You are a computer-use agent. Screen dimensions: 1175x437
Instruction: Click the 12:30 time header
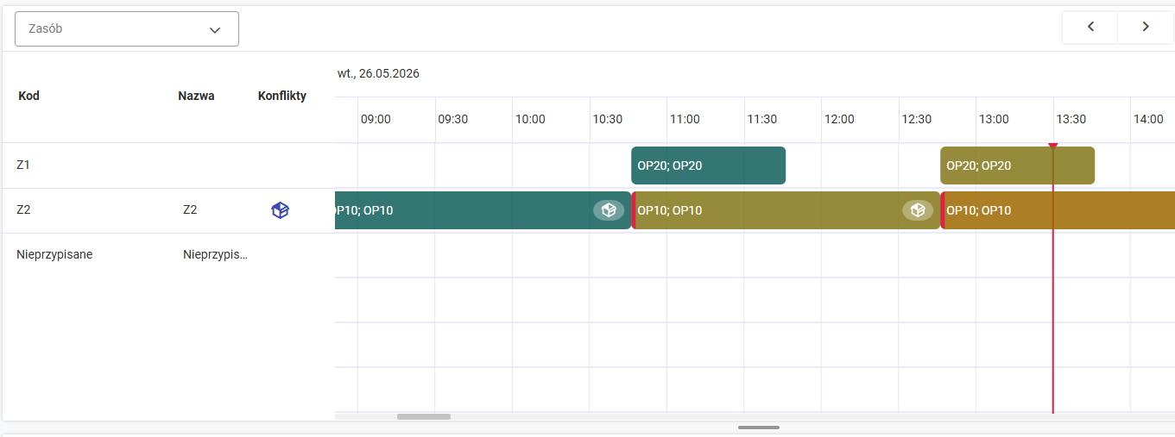coord(916,119)
